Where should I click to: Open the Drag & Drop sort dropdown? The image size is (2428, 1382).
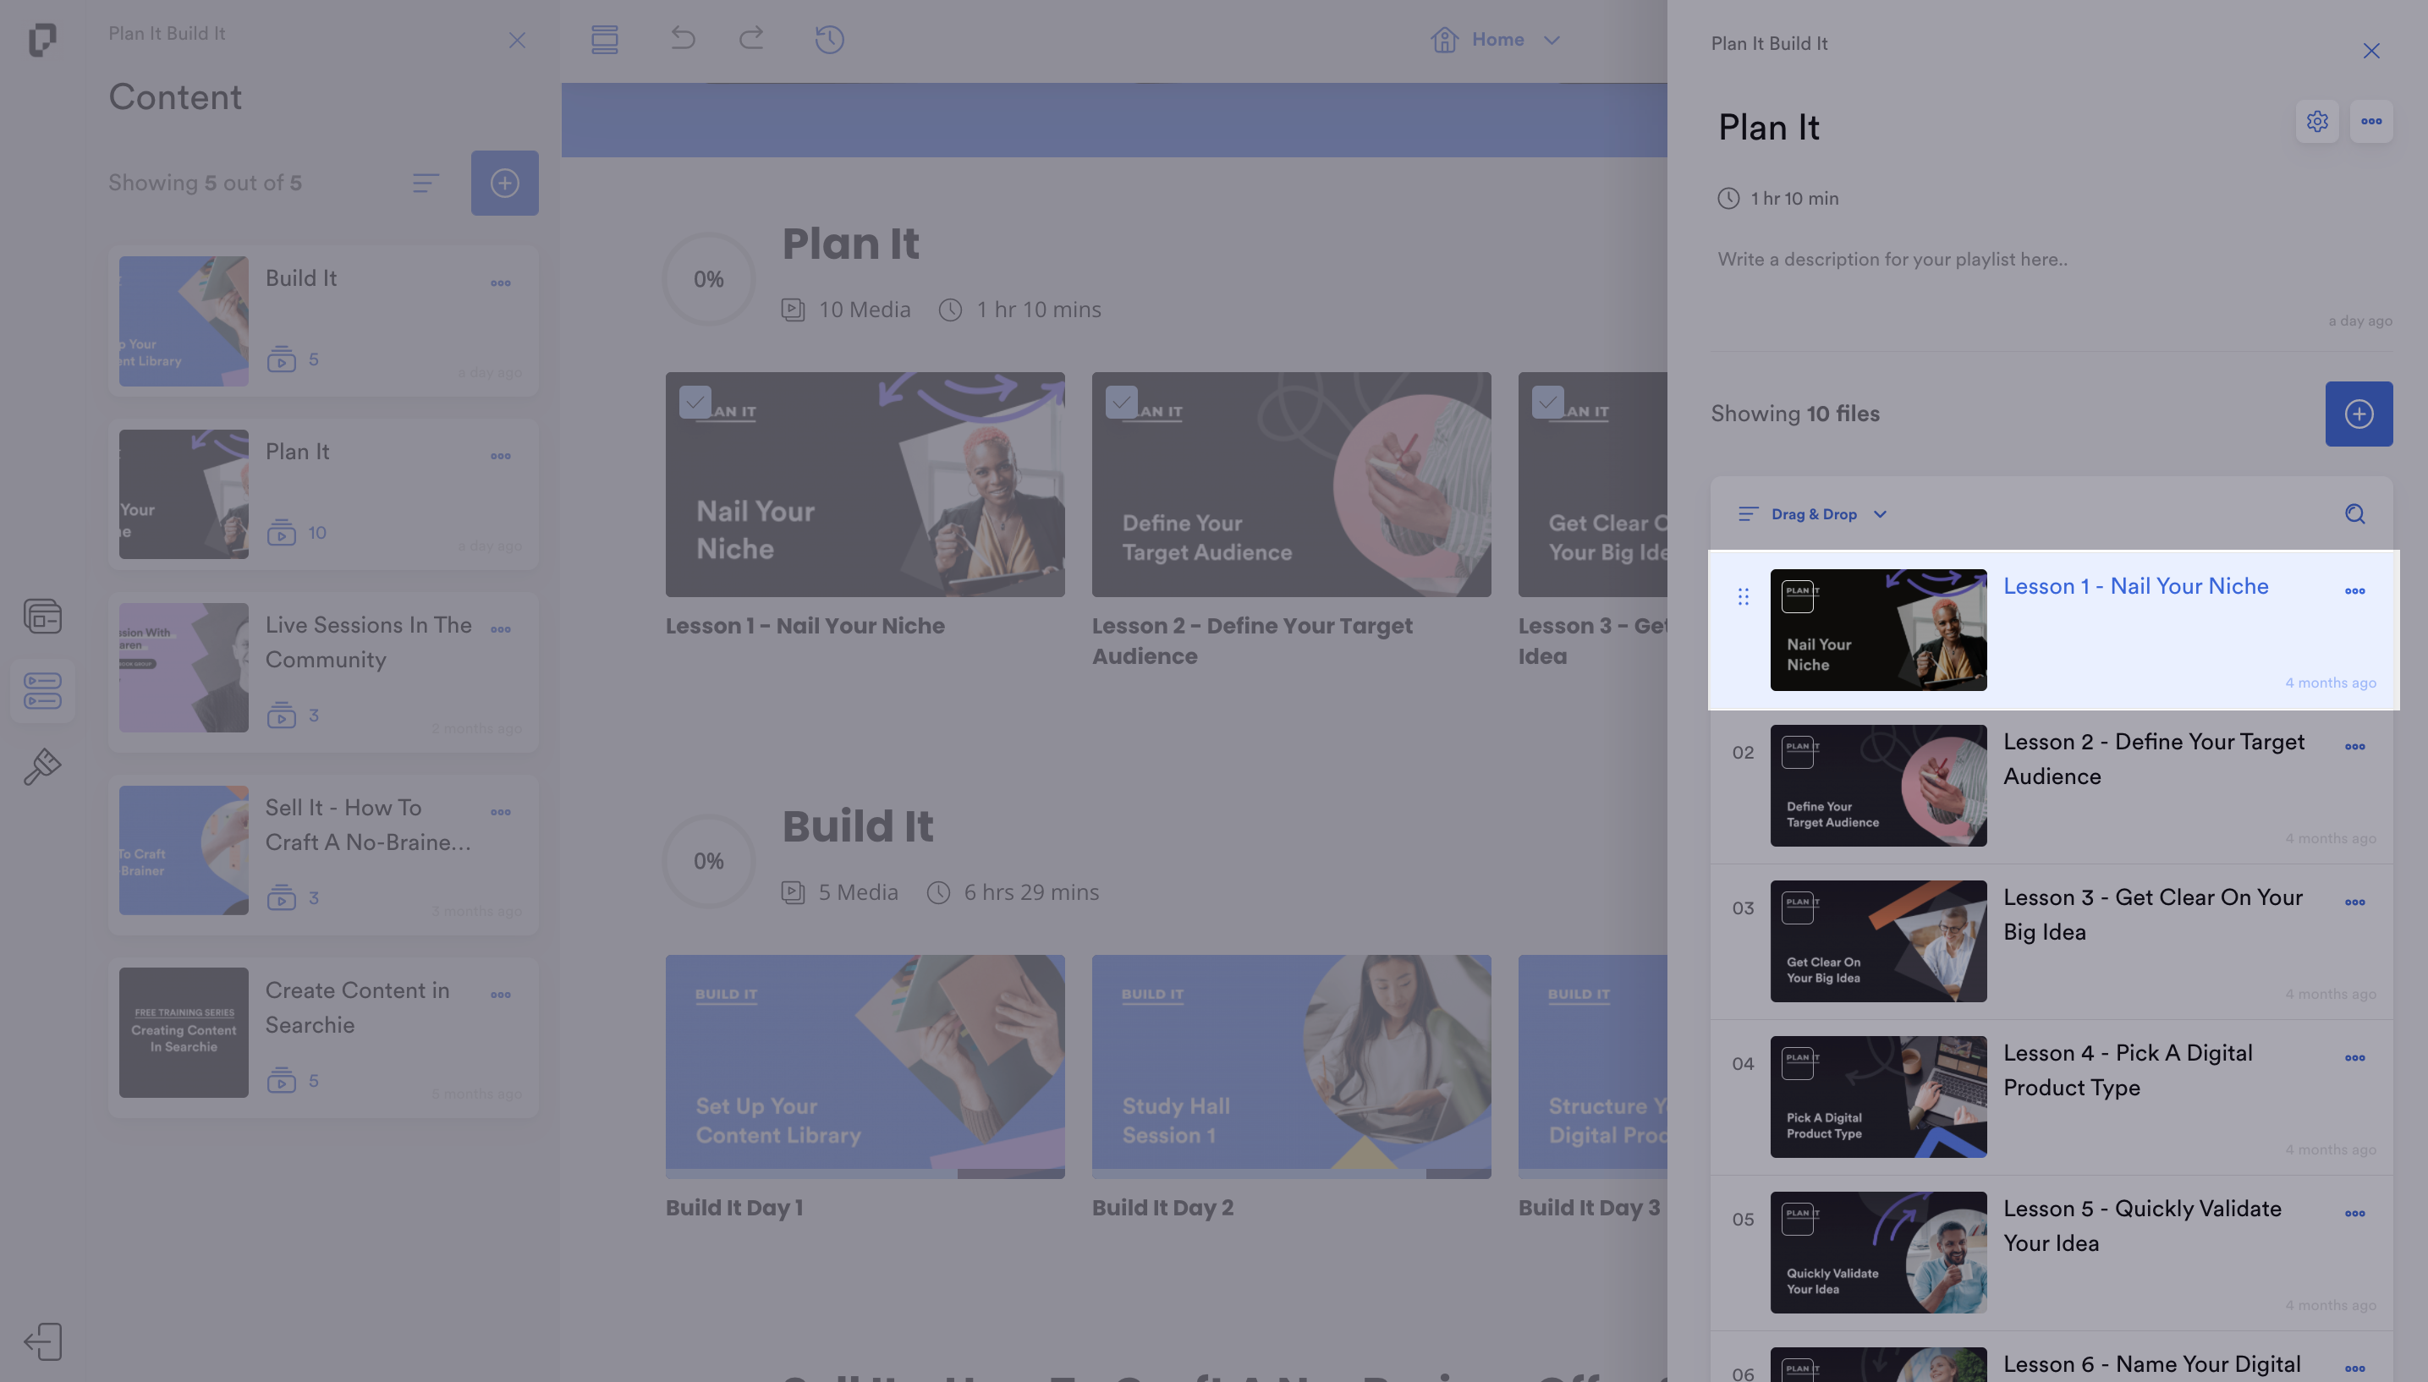(1813, 514)
